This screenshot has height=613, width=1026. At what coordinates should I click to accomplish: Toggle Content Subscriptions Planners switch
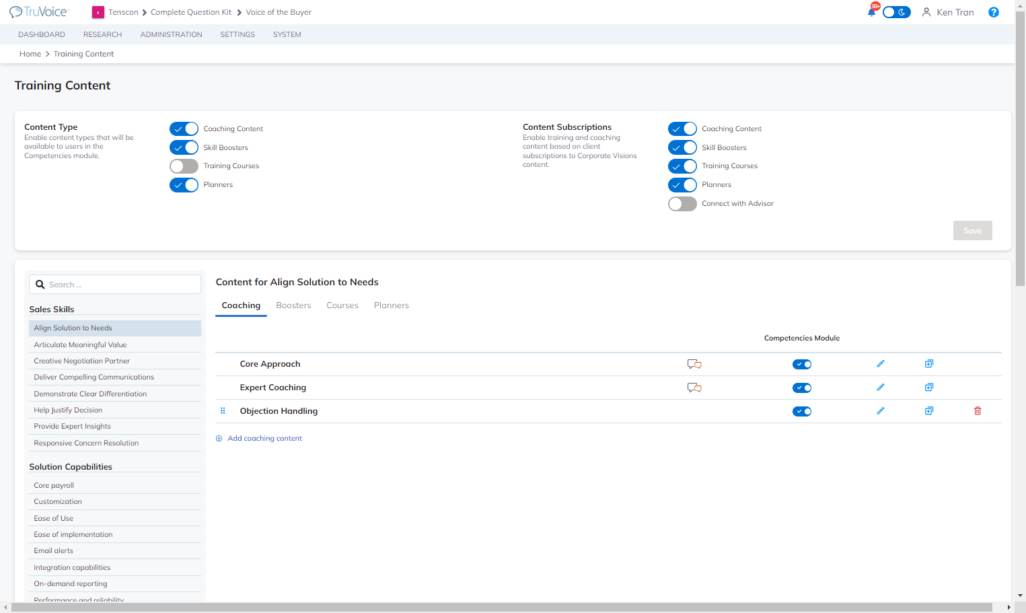click(682, 185)
